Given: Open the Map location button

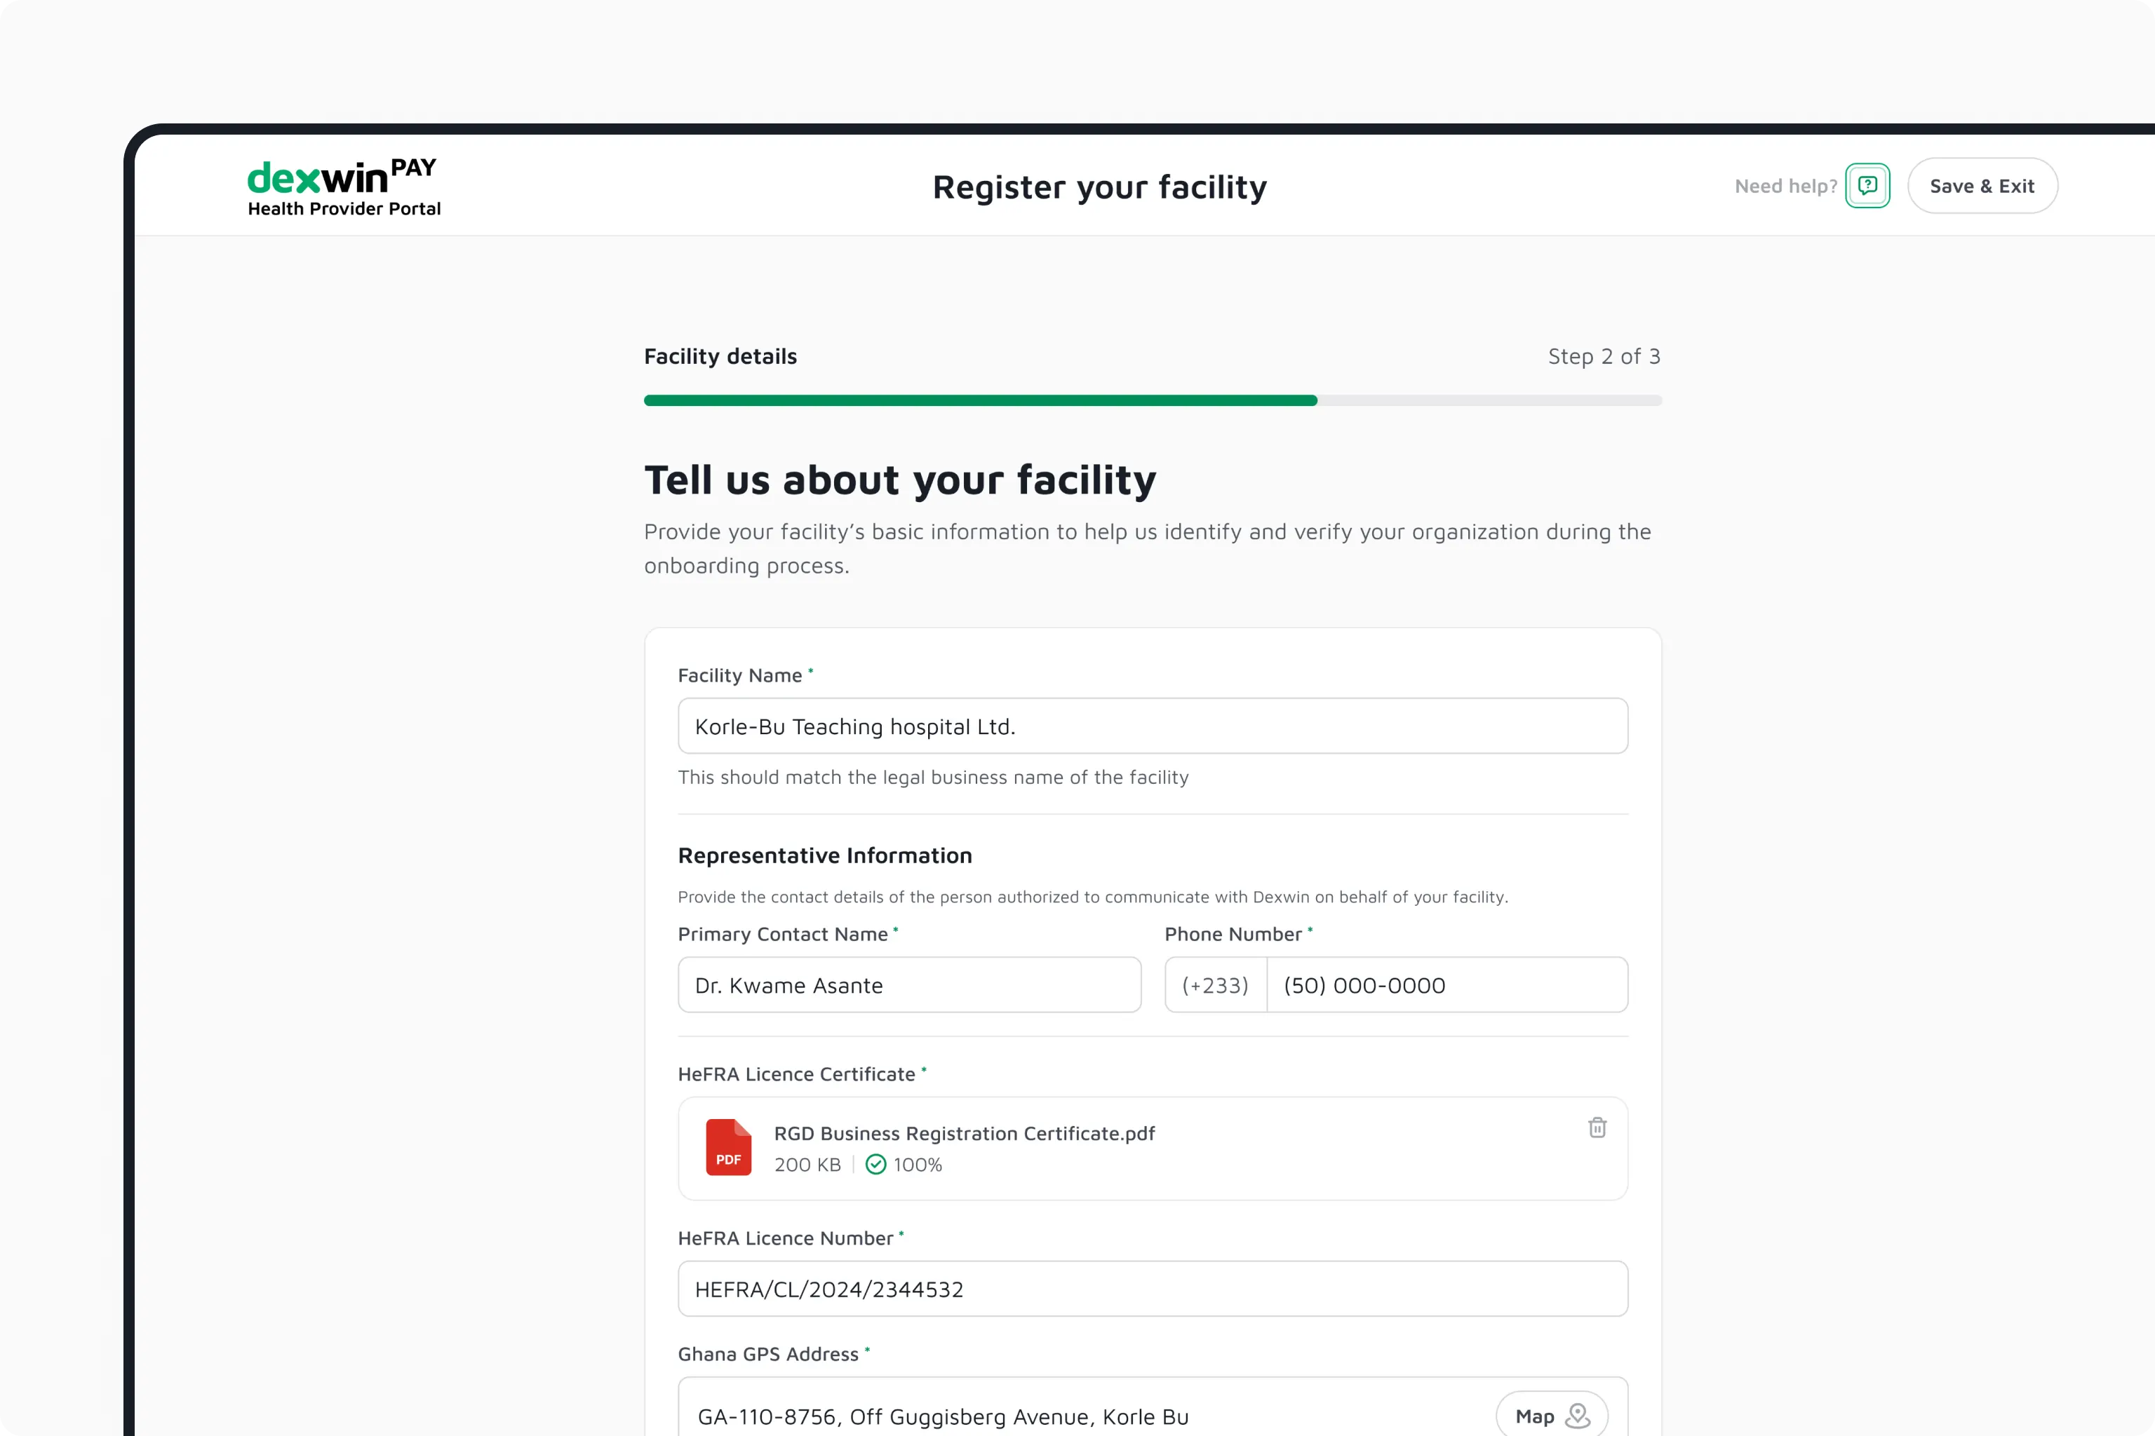Looking at the screenshot, I should (x=1551, y=1416).
